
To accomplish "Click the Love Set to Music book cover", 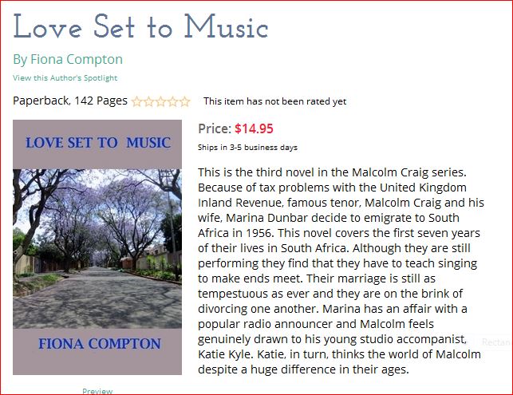I will coord(97,247).
